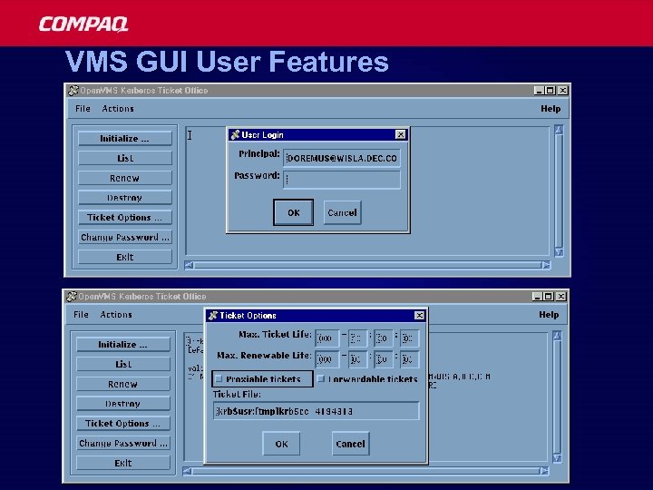Viewport: 653px width, 490px height.
Task: Focus the Principal field in User Login
Action: pyautogui.click(x=342, y=158)
